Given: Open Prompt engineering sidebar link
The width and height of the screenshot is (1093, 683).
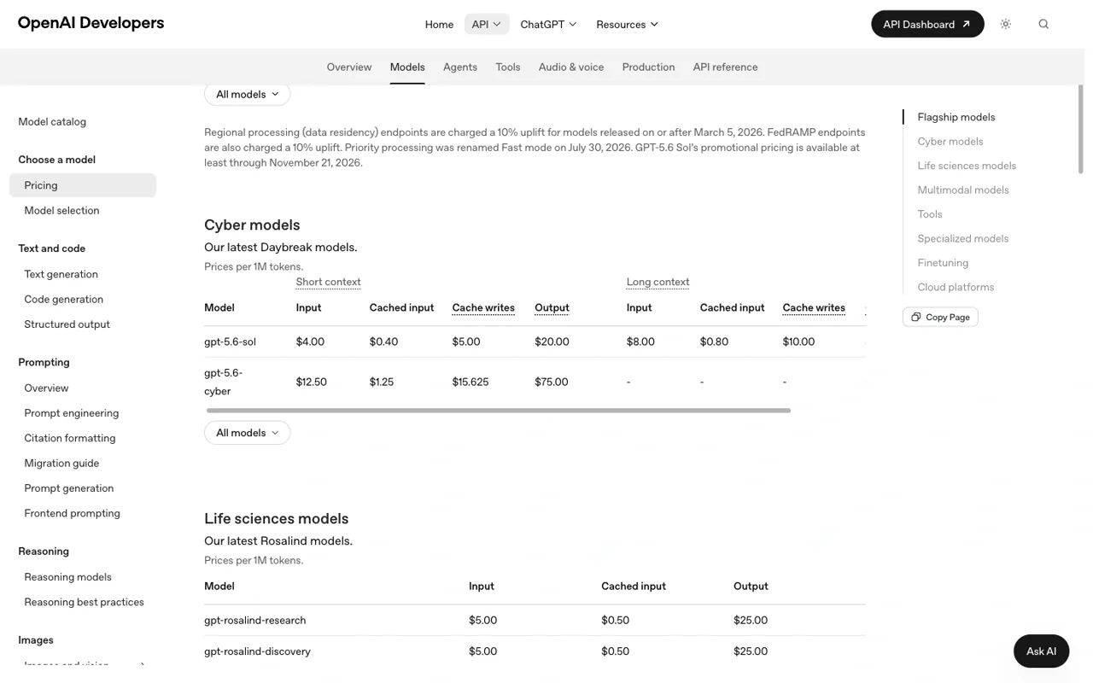Looking at the screenshot, I should (72, 413).
